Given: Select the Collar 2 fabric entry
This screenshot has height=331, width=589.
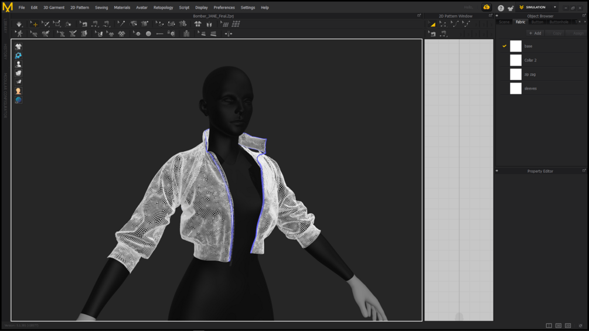Looking at the screenshot, I should point(530,60).
